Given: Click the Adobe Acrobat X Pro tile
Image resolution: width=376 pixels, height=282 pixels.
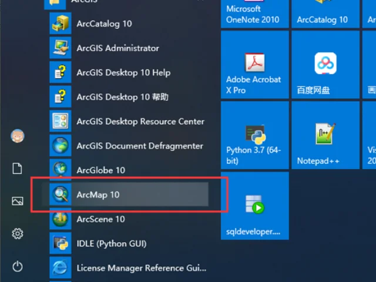Looking at the screenshot, I should (x=254, y=65).
